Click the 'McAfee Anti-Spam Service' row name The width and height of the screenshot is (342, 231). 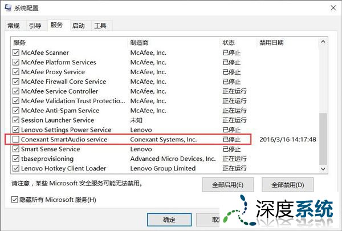[60, 111]
